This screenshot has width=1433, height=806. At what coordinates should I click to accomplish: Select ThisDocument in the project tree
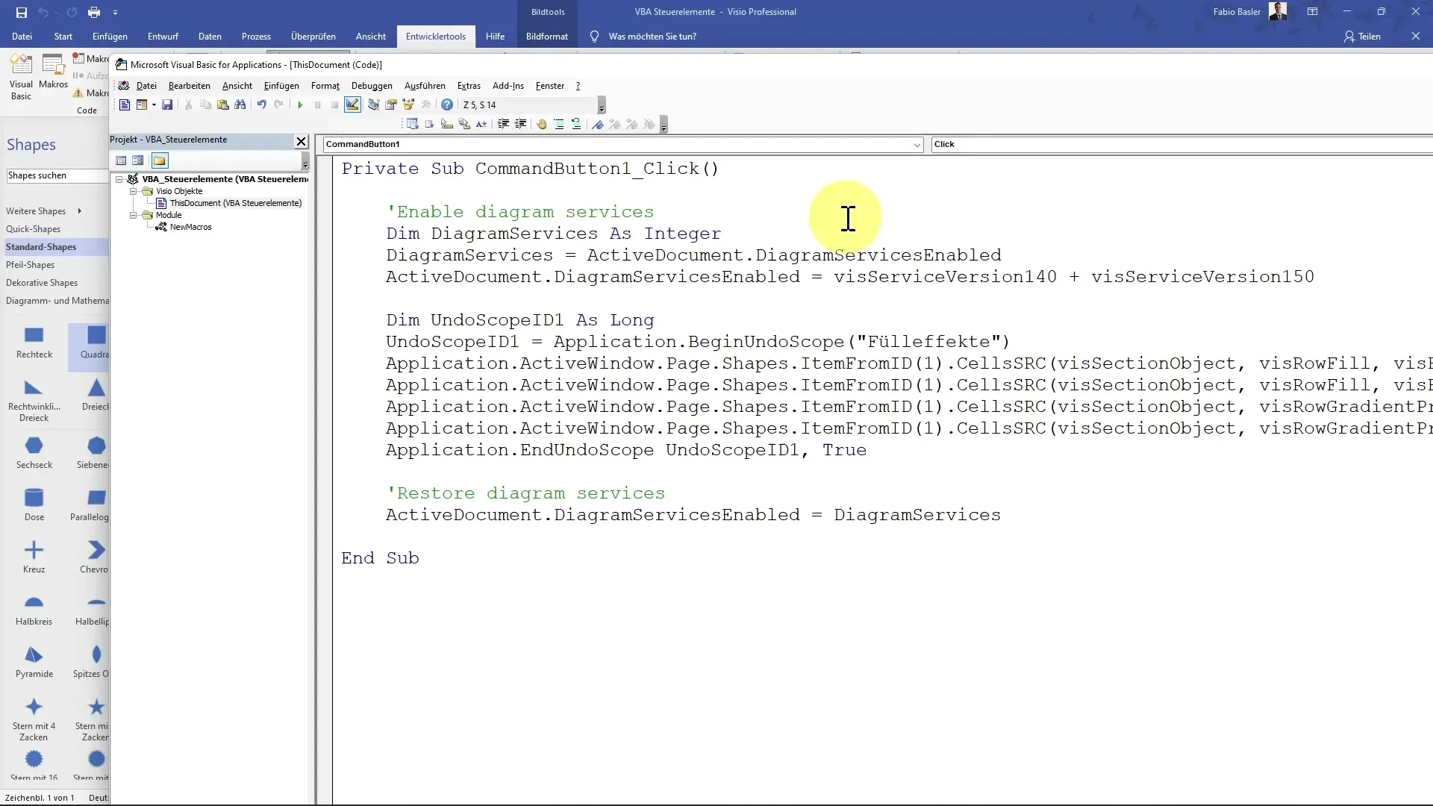coord(228,203)
